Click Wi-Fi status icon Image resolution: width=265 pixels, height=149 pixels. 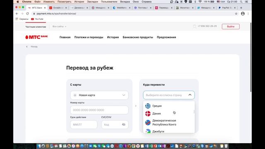tap(200, 2)
